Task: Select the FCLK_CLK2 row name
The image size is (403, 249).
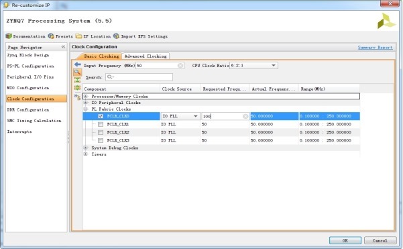Action: click(118, 132)
